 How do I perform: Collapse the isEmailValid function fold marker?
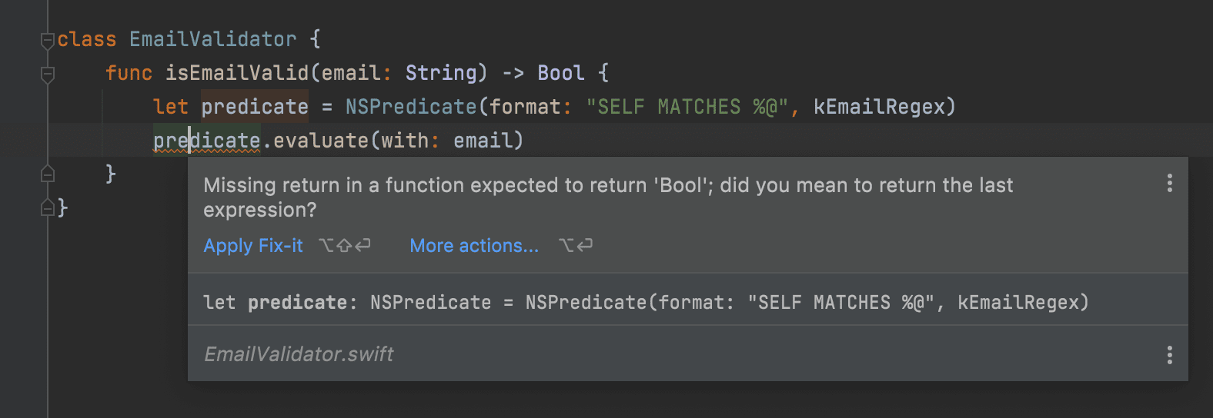48,74
